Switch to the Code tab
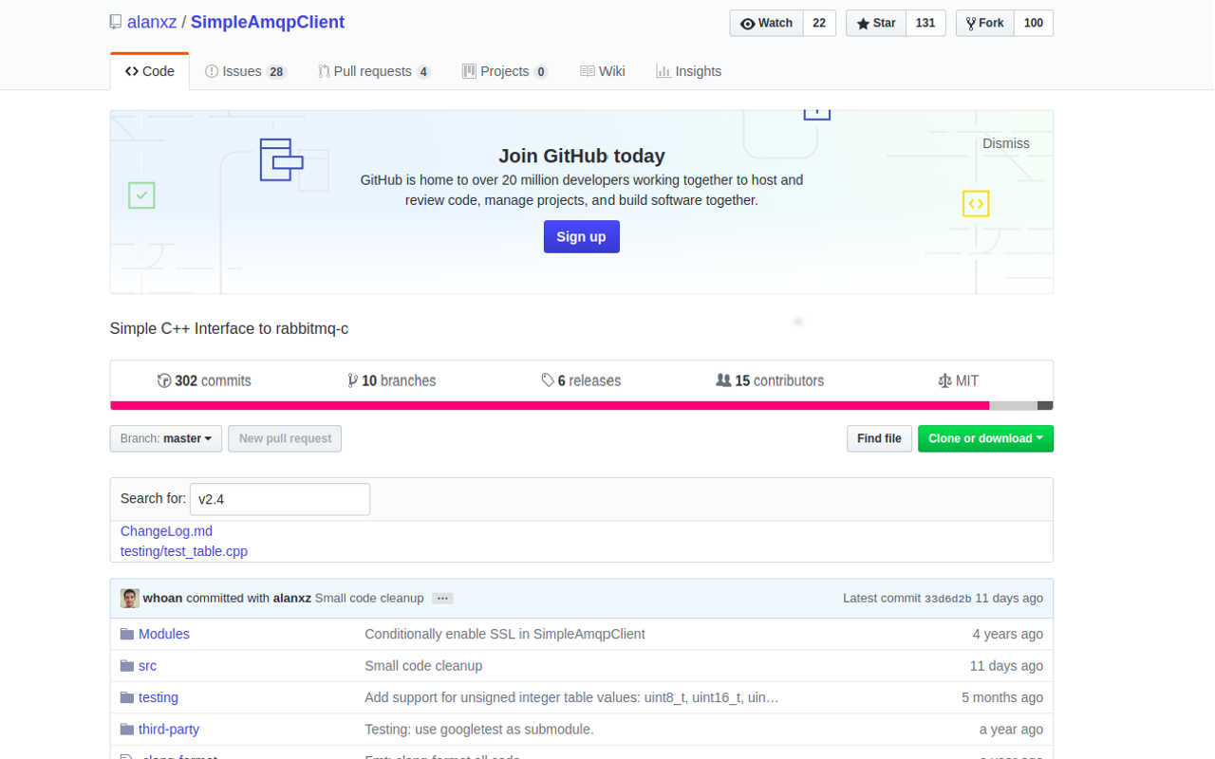The height and width of the screenshot is (759, 1215). (150, 71)
